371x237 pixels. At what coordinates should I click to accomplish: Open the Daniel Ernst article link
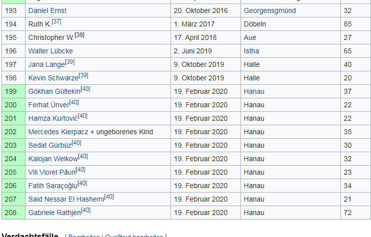point(47,10)
